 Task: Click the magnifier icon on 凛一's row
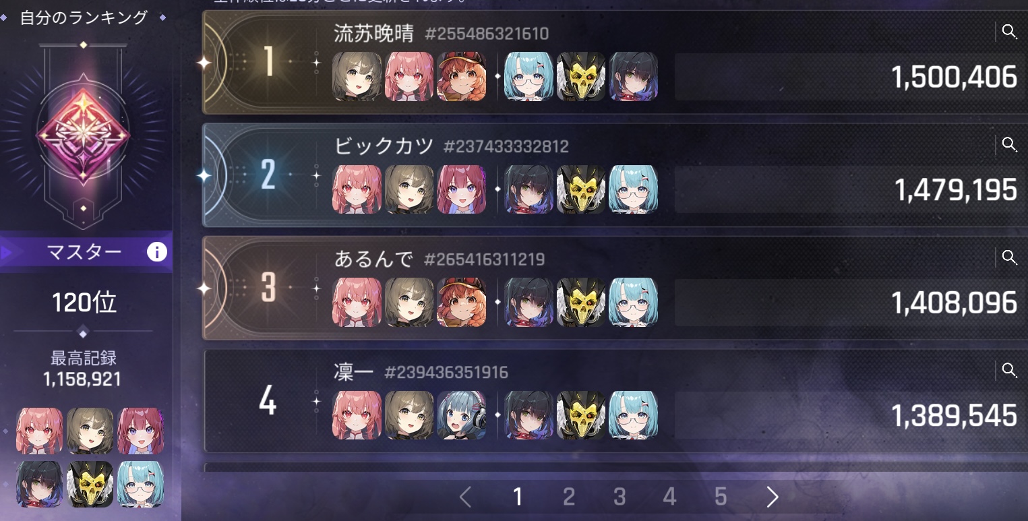[1009, 369]
